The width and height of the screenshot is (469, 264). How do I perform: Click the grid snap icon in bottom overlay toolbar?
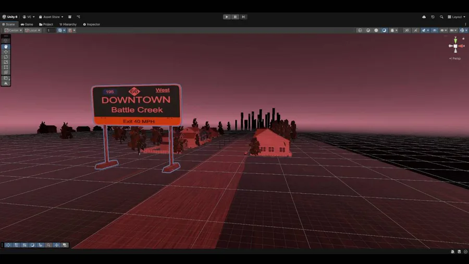pos(24,245)
